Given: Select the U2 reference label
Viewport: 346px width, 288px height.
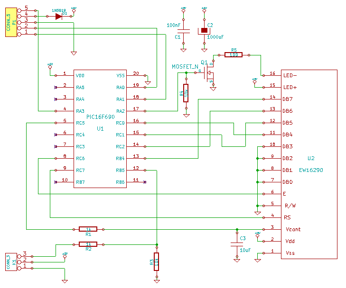Looking at the screenshot, I should point(311,158).
